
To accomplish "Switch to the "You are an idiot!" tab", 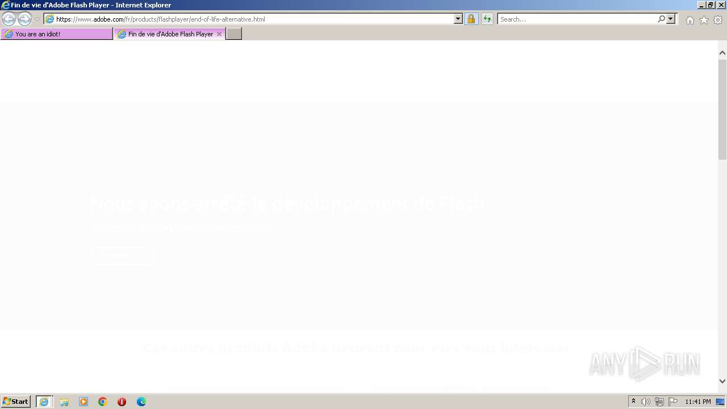I will (57, 34).
